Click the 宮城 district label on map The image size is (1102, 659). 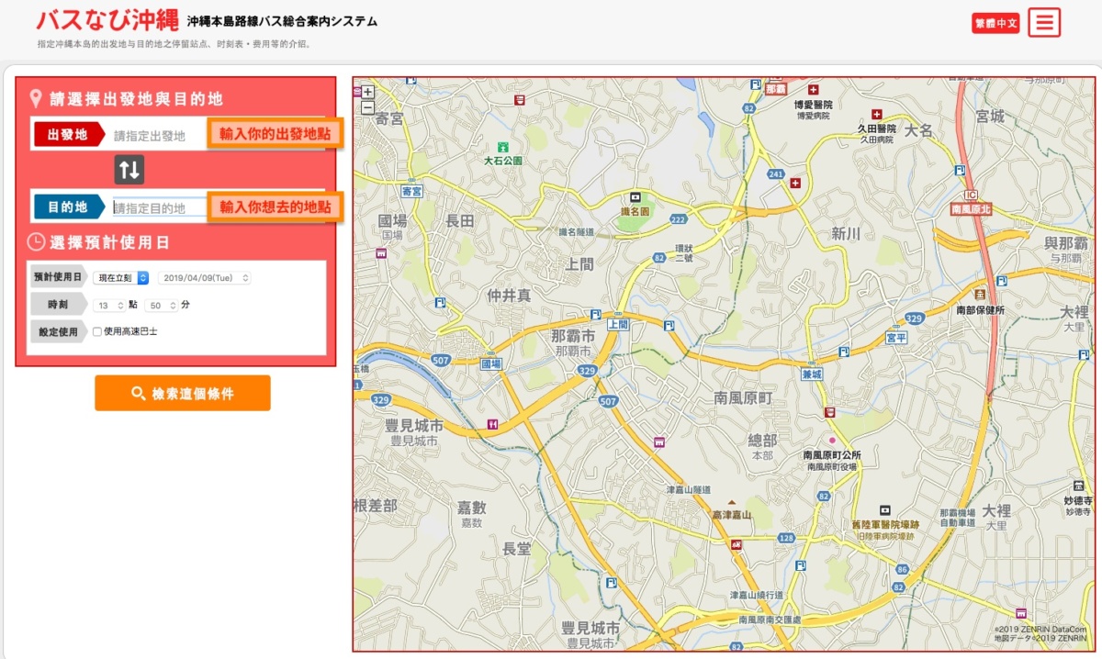[991, 117]
